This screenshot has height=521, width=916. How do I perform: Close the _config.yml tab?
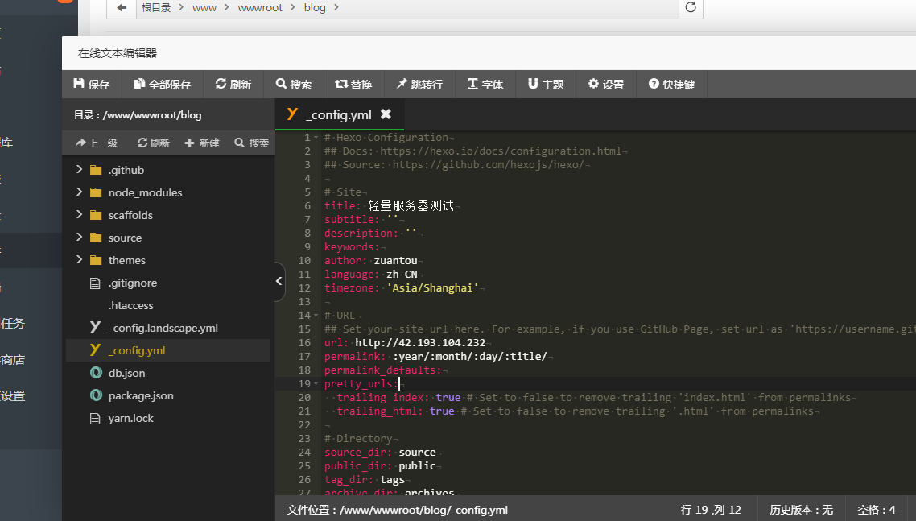pos(386,114)
